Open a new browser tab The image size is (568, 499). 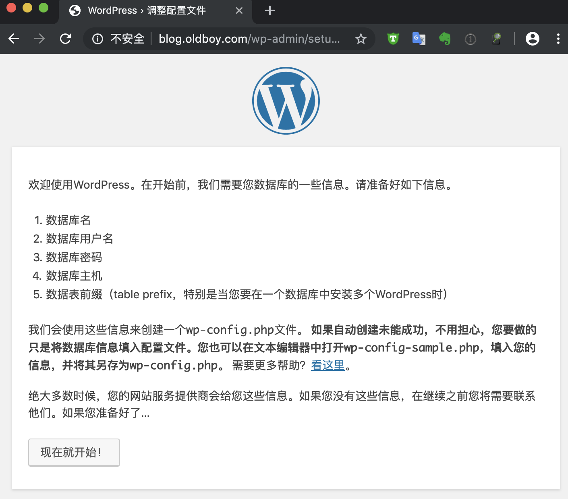point(270,10)
